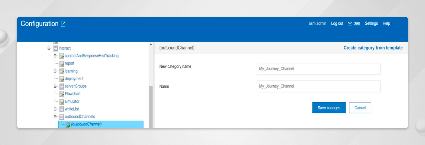The image size is (425, 145).
Task: Open the simulator category
Action: [x=72, y=101]
